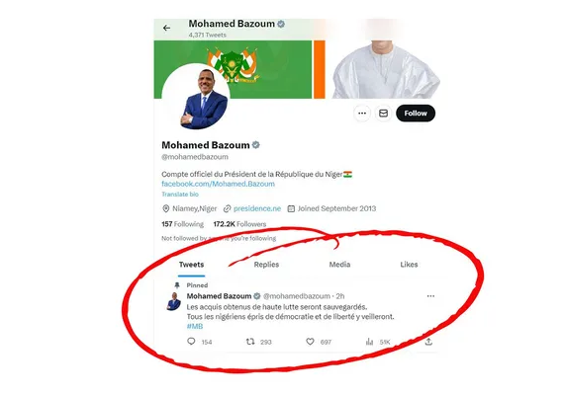The width and height of the screenshot is (564, 395).
Task: Like the pinned tweet heart icon
Action: pyautogui.click(x=310, y=342)
